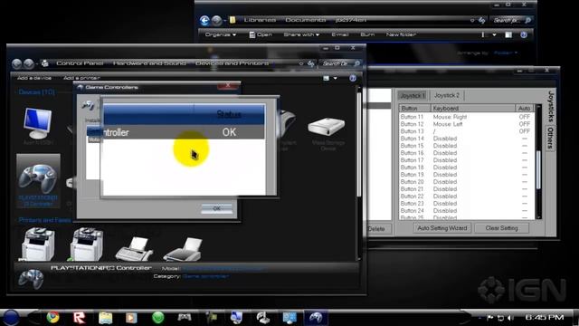Open the joystick taskbar icon

pyautogui.click(x=263, y=318)
